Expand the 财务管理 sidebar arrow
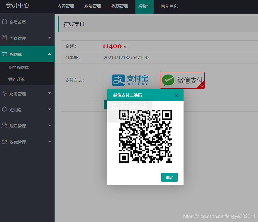The height and width of the screenshot is (222, 258). click(x=50, y=93)
